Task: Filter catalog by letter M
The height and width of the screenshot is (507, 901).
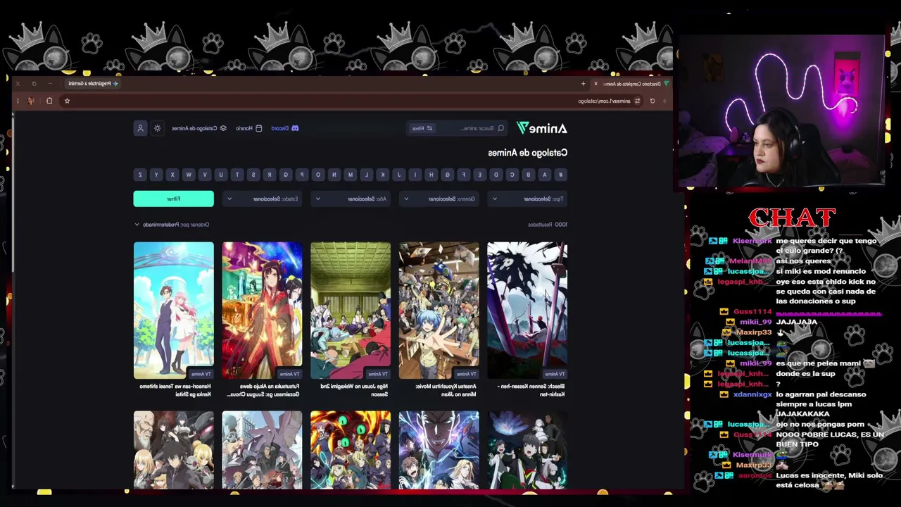Action: click(x=351, y=175)
